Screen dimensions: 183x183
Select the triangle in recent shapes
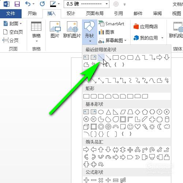138,57
